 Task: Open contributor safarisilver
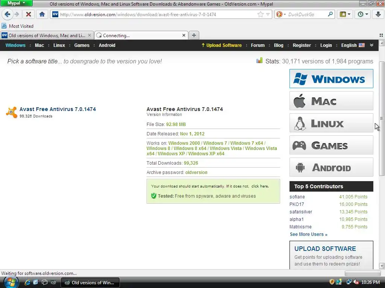coord(301,212)
